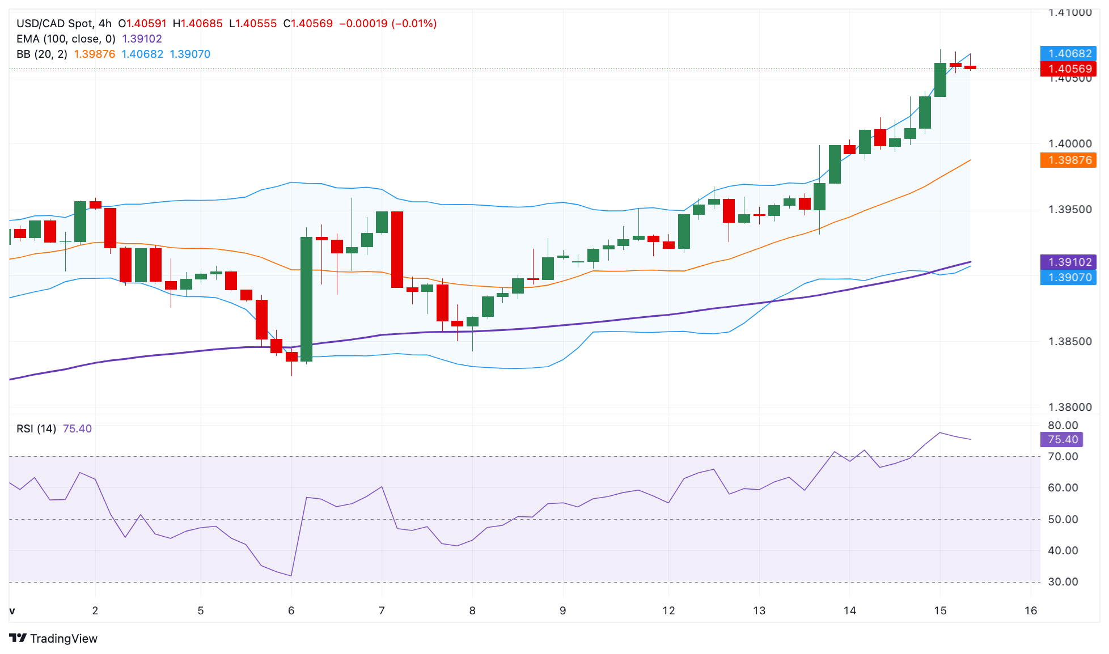1109x654 pixels.
Task: Click the red 1.40569 current price tag
Action: click(1069, 69)
